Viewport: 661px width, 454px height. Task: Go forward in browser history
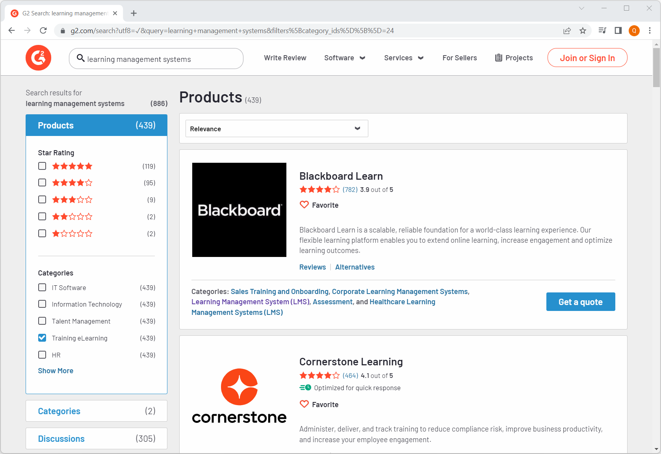(27, 30)
